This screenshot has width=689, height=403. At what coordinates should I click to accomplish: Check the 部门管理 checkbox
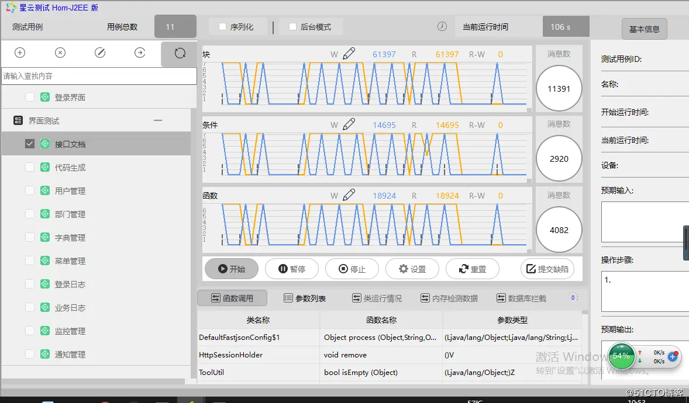(29, 214)
